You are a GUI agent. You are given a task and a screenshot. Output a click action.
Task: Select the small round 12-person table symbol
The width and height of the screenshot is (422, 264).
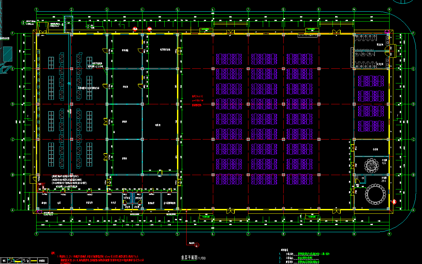tap(371, 166)
